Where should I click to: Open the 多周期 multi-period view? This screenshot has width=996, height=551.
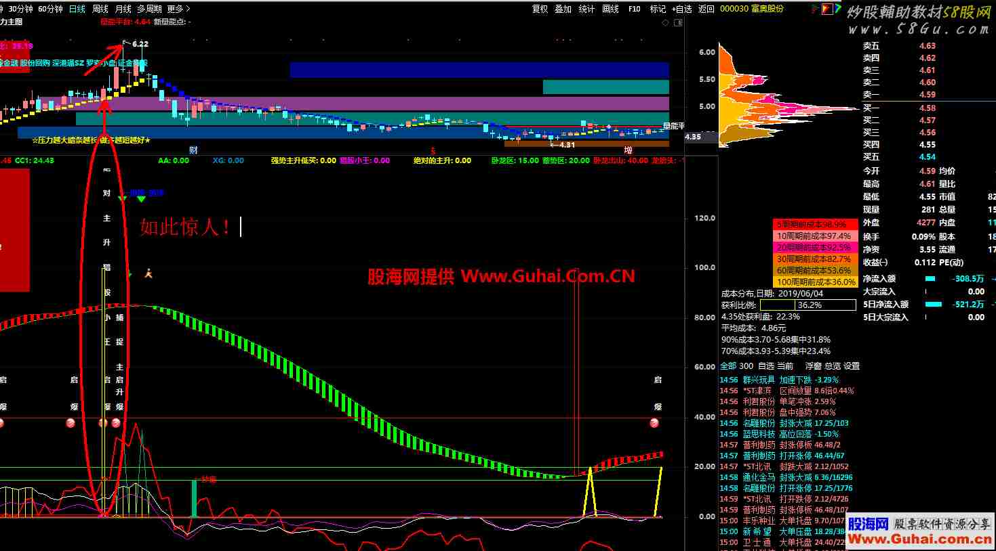coord(149,9)
